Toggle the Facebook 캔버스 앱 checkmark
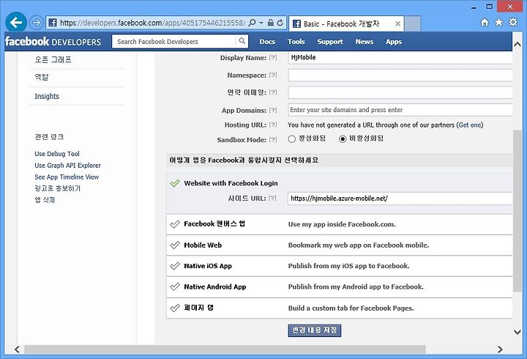This screenshot has height=359, width=527. [175, 224]
